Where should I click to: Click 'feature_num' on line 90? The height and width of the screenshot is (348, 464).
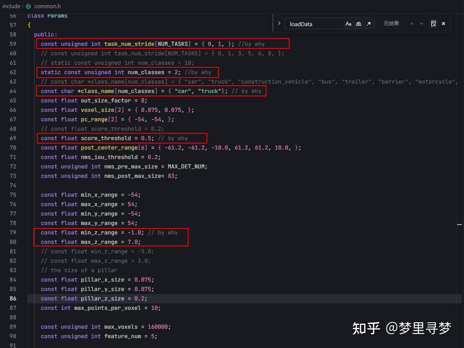coord(123,336)
